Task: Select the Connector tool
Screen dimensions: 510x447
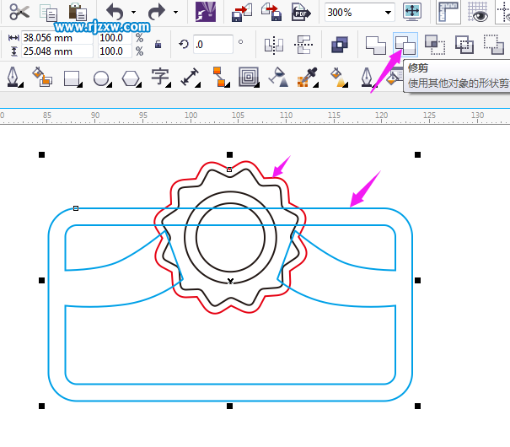Action: 220,77
